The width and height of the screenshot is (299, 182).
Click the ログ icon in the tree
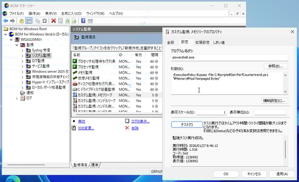23,98
